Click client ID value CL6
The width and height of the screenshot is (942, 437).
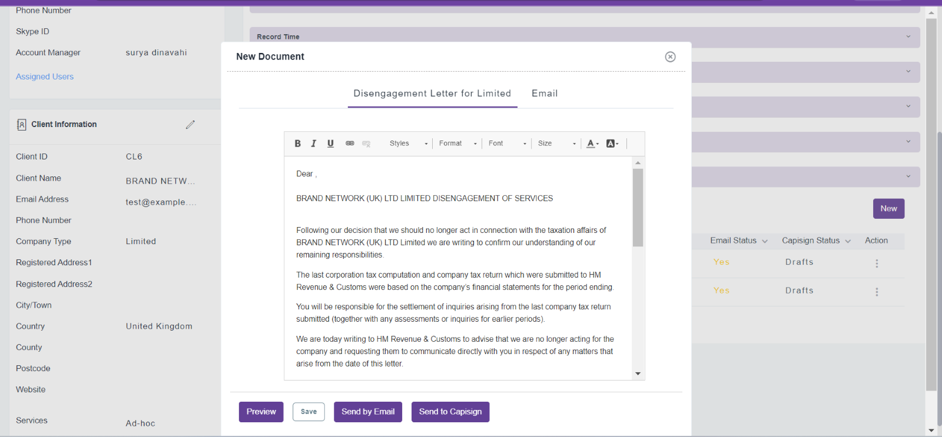134,156
